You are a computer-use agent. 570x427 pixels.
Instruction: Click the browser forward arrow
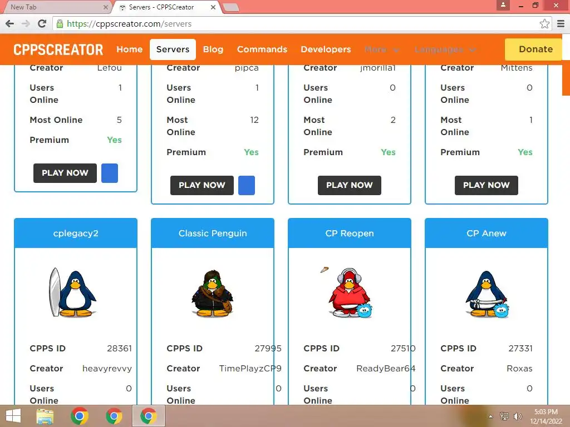[26, 24]
